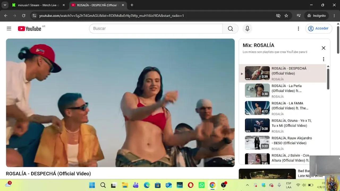Image resolution: width=340 pixels, height=191 pixels.
Task: Close the minusis1 Stream tab
Action: coord(63,5)
